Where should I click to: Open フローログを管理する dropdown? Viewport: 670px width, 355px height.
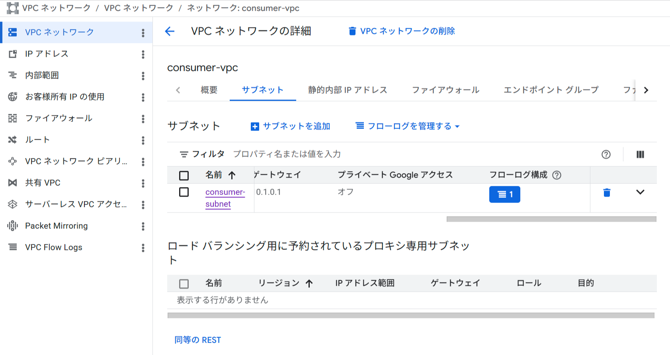tap(408, 126)
